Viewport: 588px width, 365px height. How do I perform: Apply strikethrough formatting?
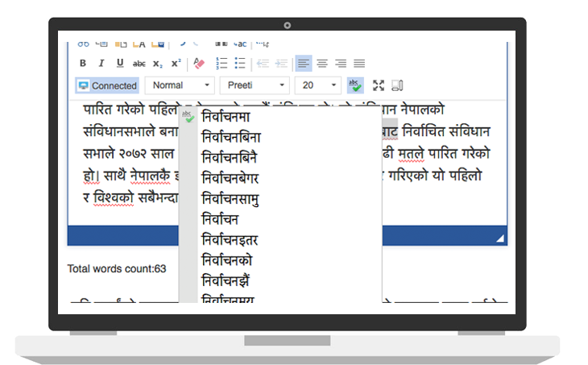pos(139,63)
